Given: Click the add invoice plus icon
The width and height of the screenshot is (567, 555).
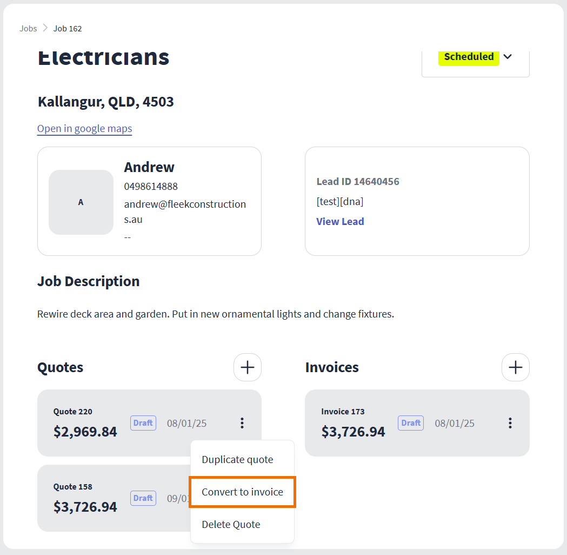Looking at the screenshot, I should click(x=516, y=367).
